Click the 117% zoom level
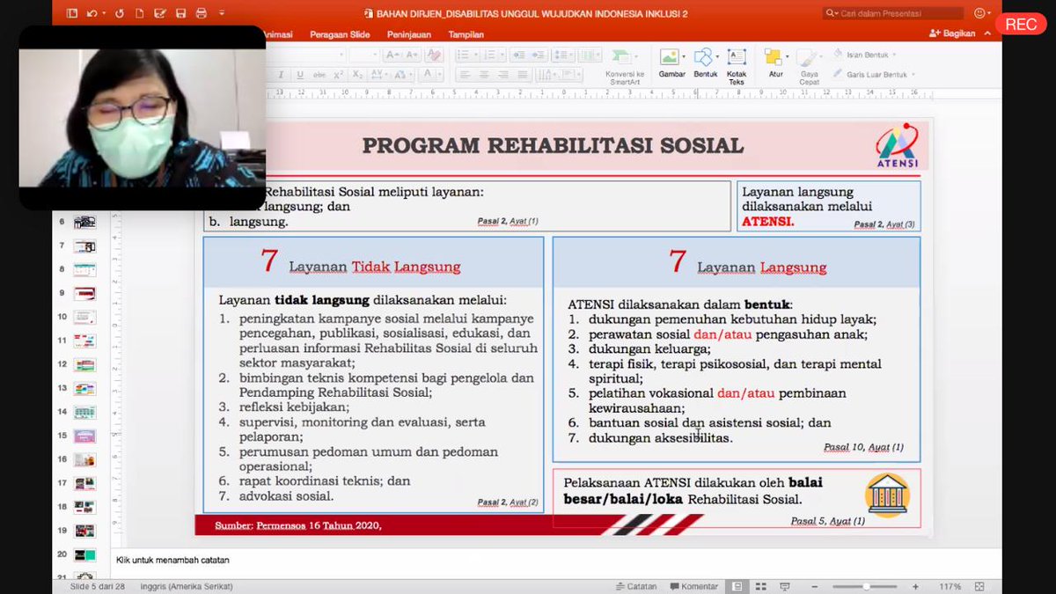This screenshot has height=594, width=1056. (950, 586)
